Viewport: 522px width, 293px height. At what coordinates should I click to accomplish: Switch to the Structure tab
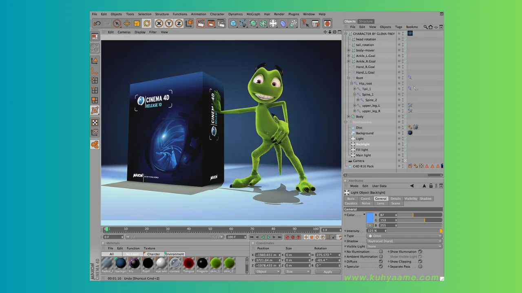coord(365,21)
